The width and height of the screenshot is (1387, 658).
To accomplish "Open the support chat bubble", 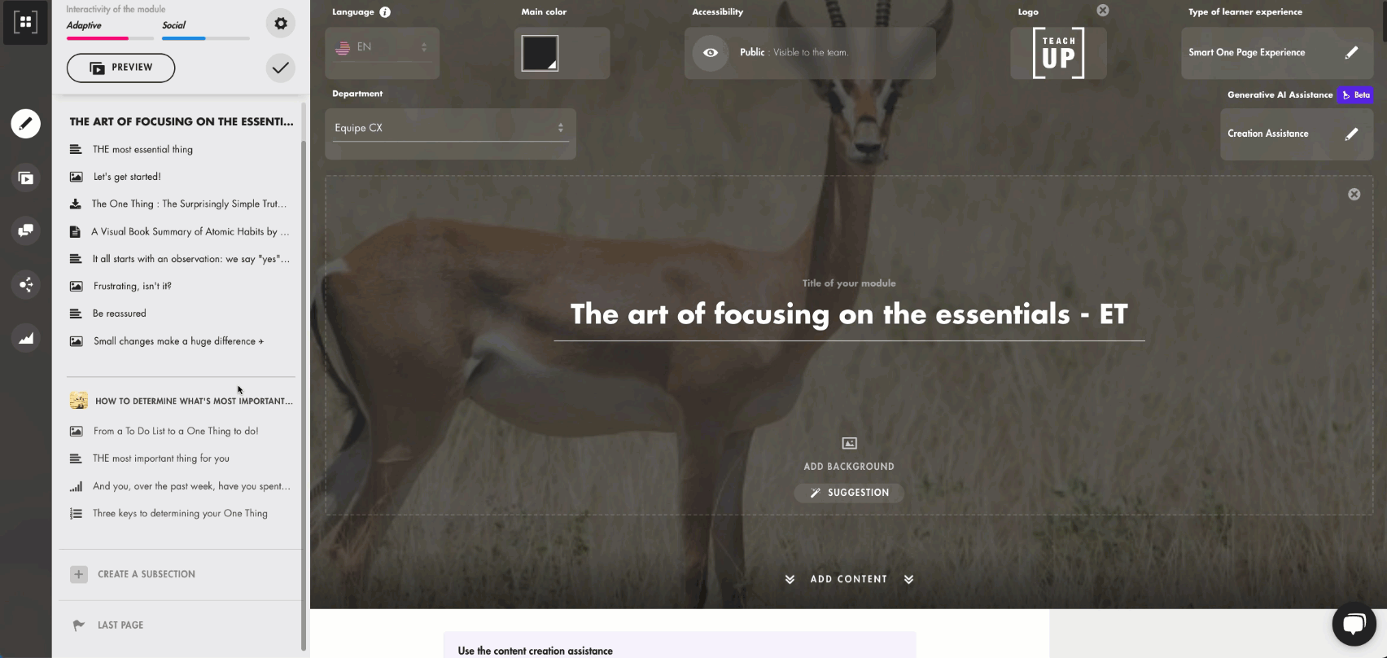I will click(1354, 624).
